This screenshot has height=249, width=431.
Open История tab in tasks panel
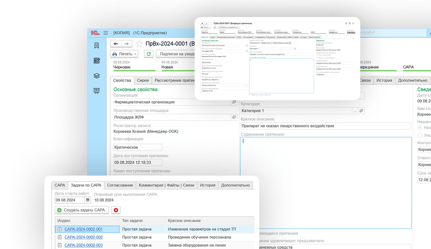(207, 185)
